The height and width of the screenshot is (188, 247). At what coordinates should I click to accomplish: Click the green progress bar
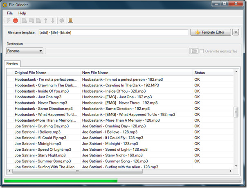pyautogui.click(x=61, y=181)
